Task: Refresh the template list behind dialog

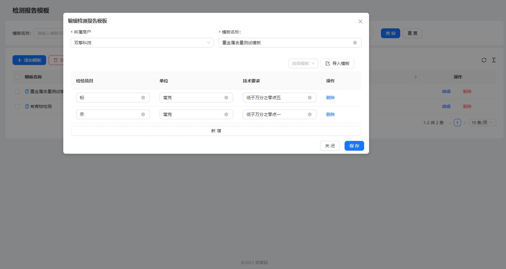Action: 484,60
